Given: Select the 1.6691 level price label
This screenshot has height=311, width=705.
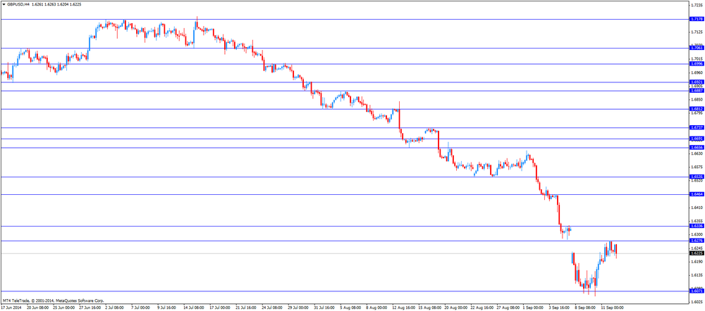Looking at the screenshot, I should (696, 139).
